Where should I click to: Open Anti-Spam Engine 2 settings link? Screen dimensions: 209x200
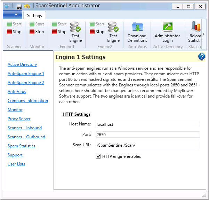pyautogui.click(x=26, y=83)
